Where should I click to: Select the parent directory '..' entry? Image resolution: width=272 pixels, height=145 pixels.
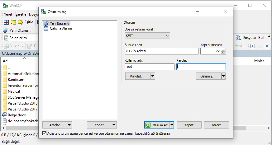coord(6,68)
